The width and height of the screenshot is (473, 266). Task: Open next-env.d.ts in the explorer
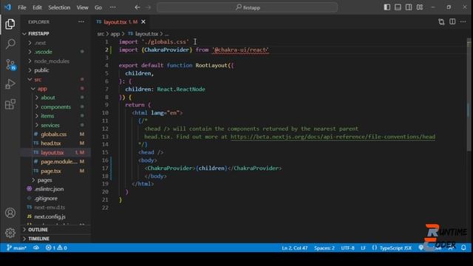[x=56, y=208]
